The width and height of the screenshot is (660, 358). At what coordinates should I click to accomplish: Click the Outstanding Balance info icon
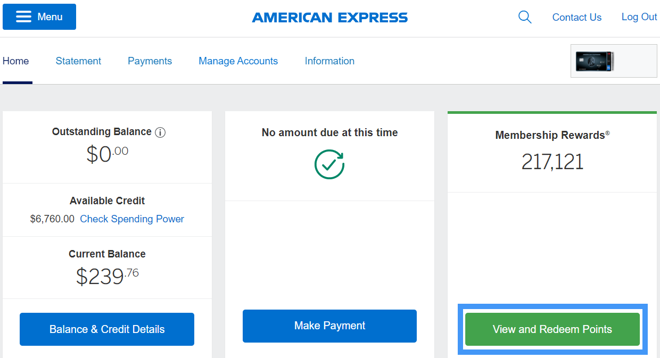pyautogui.click(x=160, y=132)
